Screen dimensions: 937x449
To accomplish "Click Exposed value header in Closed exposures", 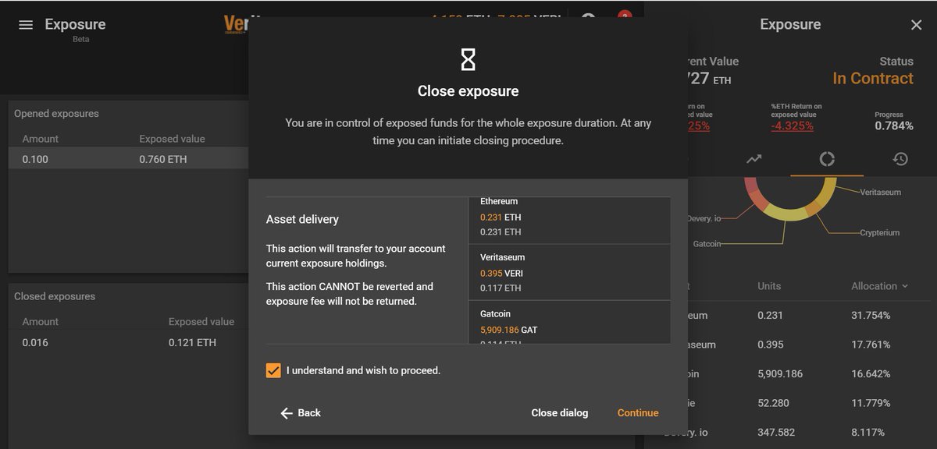I will (201, 321).
